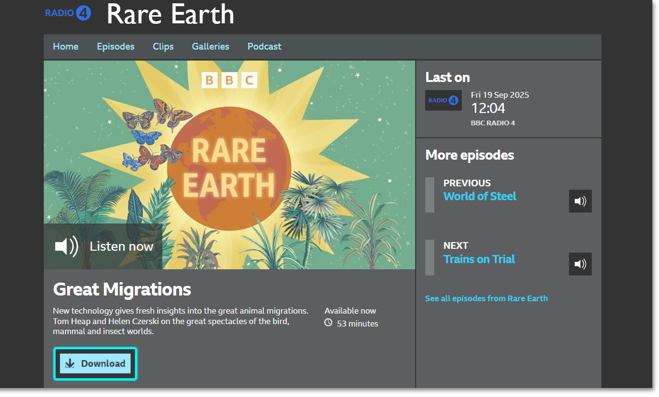Image resolution: width=659 pixels, height=397 pixels.
Task: Click the Great Migrations heading text
Action: [121, 289]
